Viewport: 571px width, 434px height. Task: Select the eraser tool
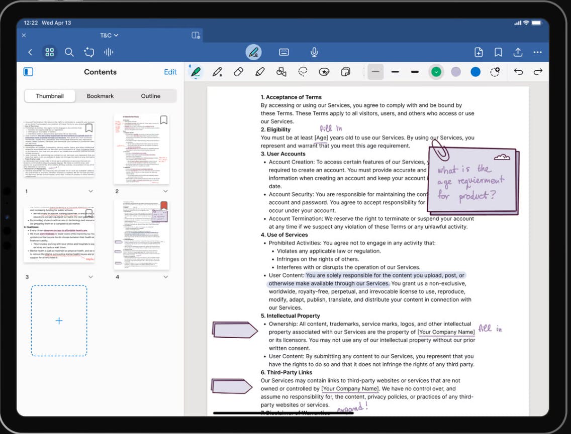click(x=239, y=72)
